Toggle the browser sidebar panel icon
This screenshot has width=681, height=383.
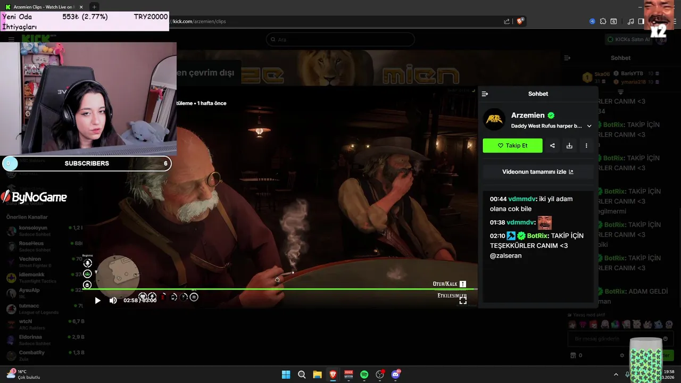click(641, 21)
